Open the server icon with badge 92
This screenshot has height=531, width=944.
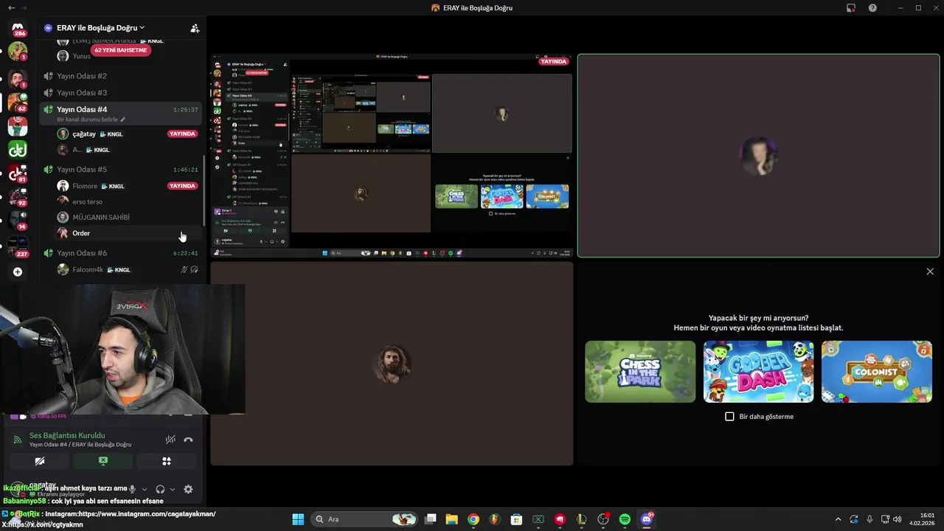pyautogui.click(x=18, y=198)
